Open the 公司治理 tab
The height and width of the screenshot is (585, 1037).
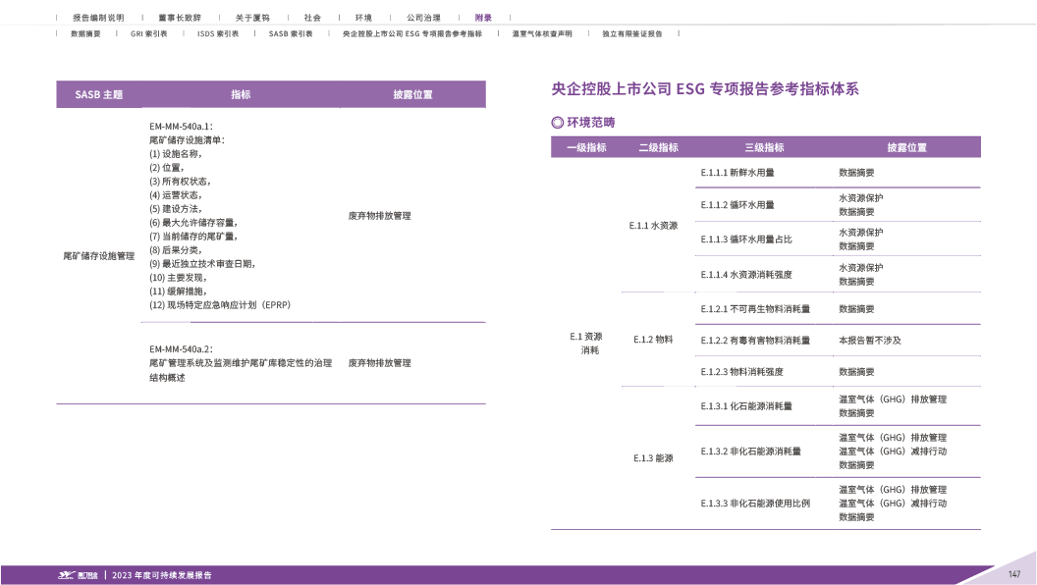423,18
